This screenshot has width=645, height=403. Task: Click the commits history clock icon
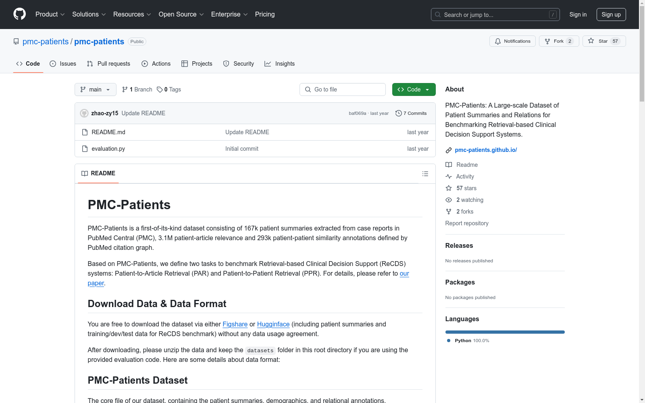click(399, 113)
